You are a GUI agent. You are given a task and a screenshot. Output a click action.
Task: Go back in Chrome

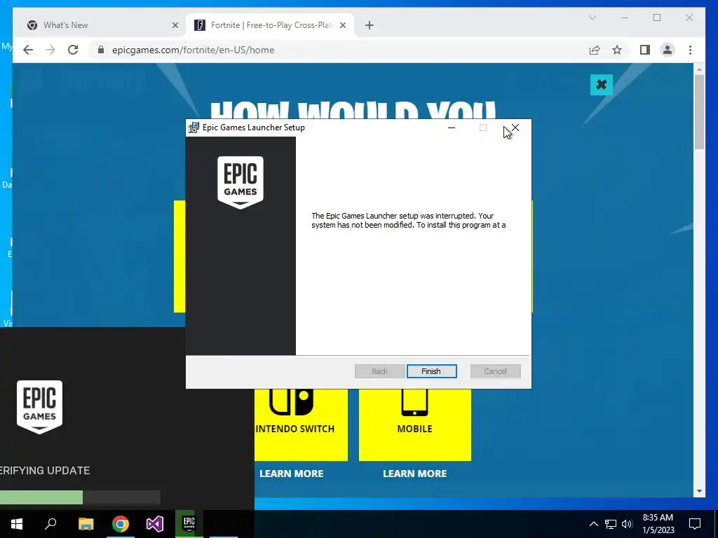[28, 50]
